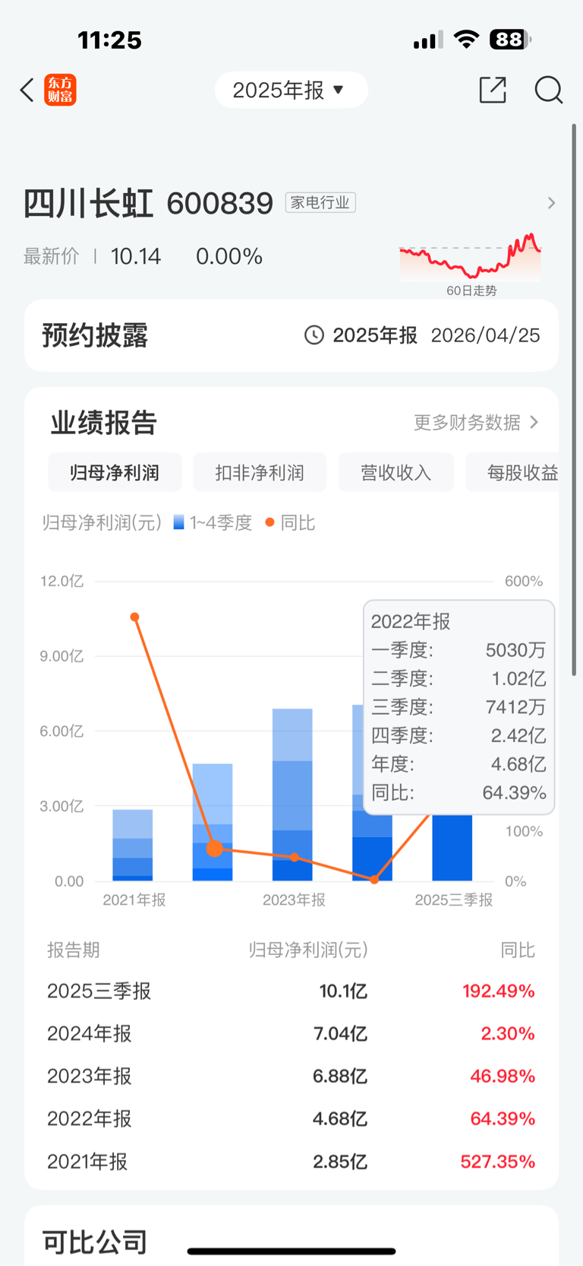The width and height of the screenshot is (583, 1266).
Task: Tap the 11:25 clock in status bar
Action: coord(110,40)
